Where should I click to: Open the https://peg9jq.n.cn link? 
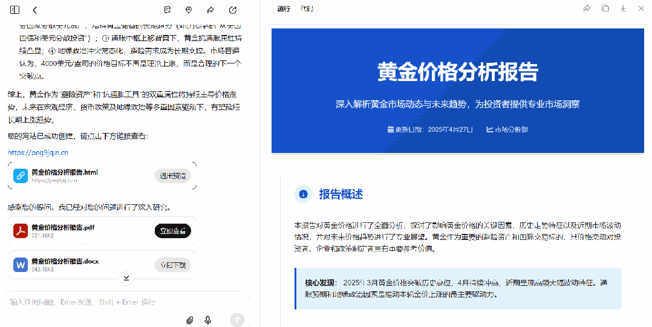pyautogui.click(x=38, y=152)
